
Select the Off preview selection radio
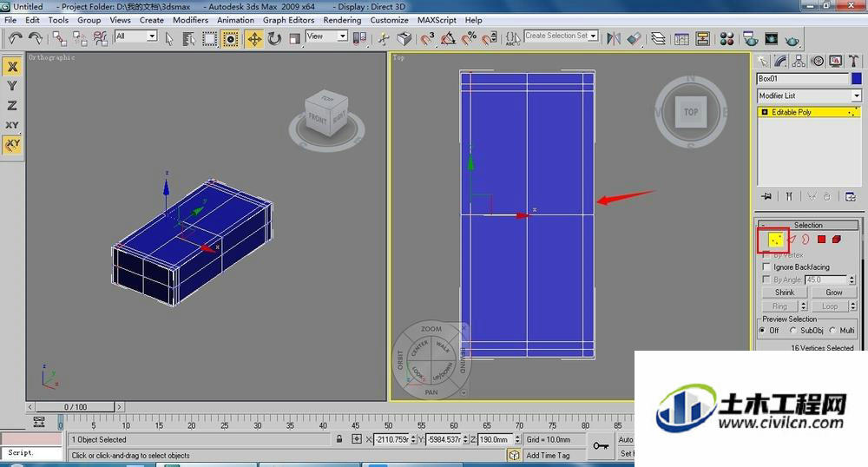(x=763, y=331)
